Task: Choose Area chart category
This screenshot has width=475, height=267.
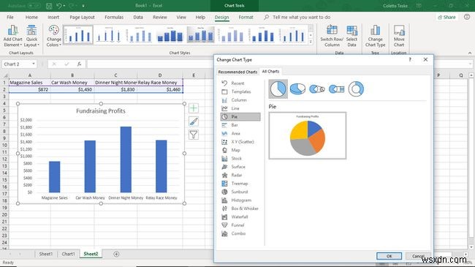Action: pos(240,133)
